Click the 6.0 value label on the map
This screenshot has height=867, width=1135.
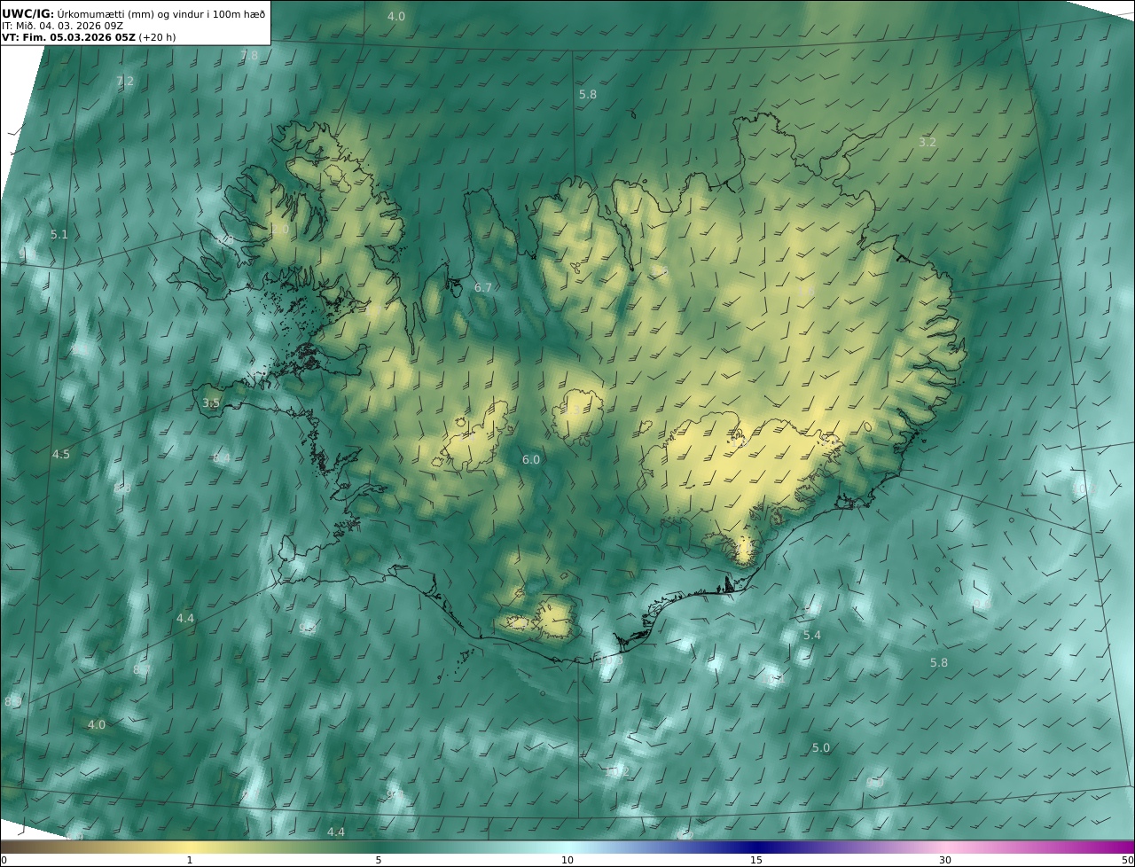pyautogui.click(x=530, y=459)
